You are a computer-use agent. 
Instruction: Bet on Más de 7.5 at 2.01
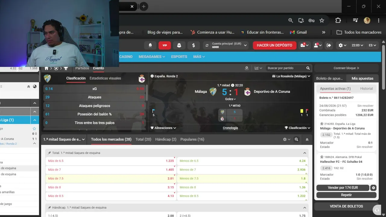point(110,178)
